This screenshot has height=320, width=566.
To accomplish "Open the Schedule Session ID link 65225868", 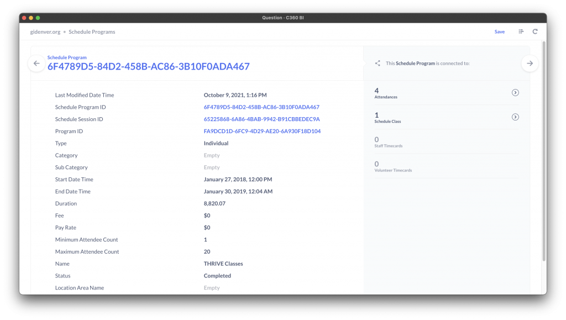I will pyautogui.click(x=261, y=119).
